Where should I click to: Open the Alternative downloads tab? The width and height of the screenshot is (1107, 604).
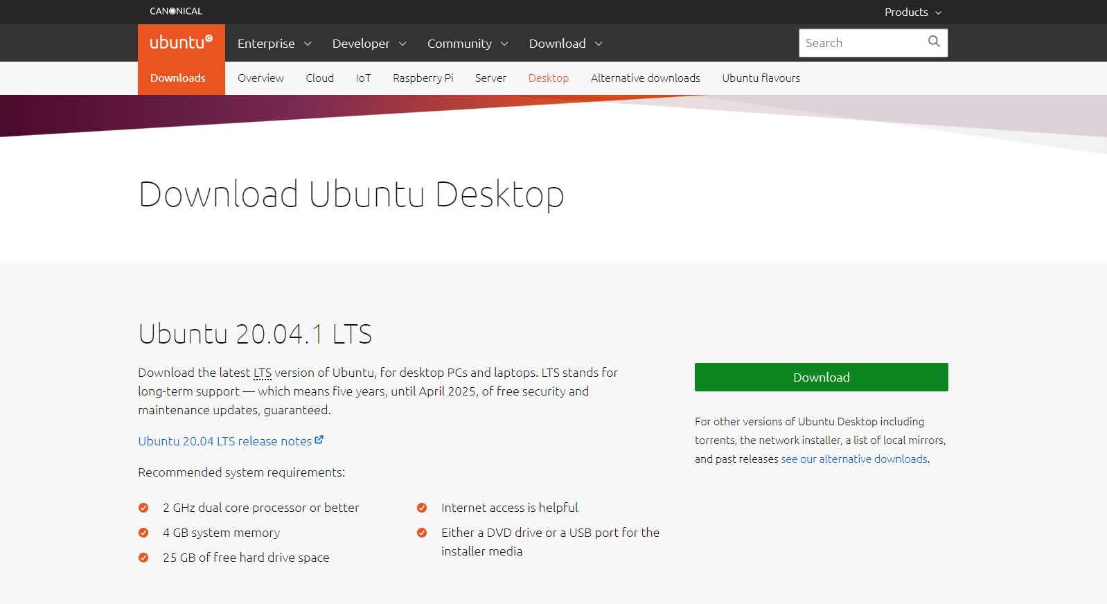(646, 78)
